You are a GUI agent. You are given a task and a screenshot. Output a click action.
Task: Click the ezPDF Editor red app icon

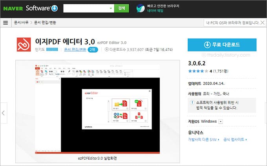tap(24, 44)
